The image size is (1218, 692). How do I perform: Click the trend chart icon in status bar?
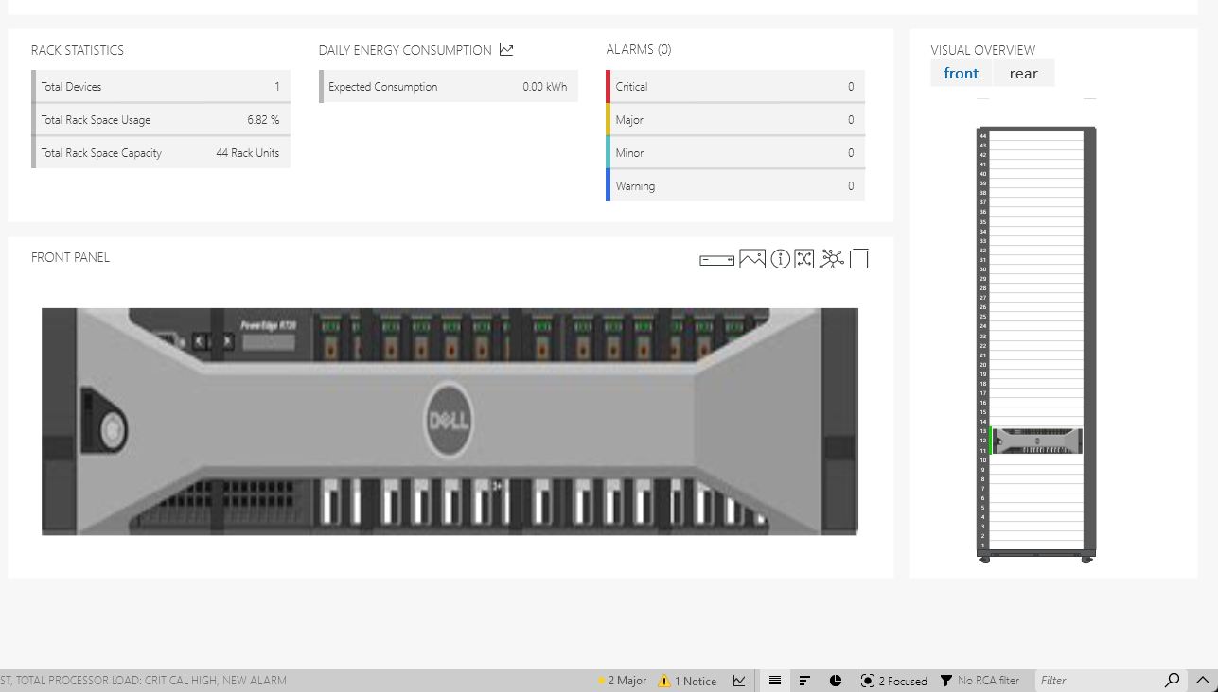click(x=739, y=681)
